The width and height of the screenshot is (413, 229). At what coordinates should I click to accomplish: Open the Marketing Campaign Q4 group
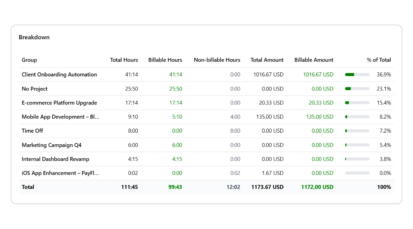click(x=51, y=145)
